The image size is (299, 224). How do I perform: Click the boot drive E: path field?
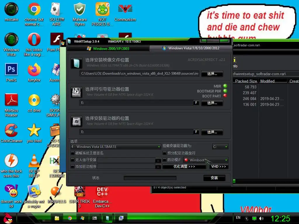(136, 103)
